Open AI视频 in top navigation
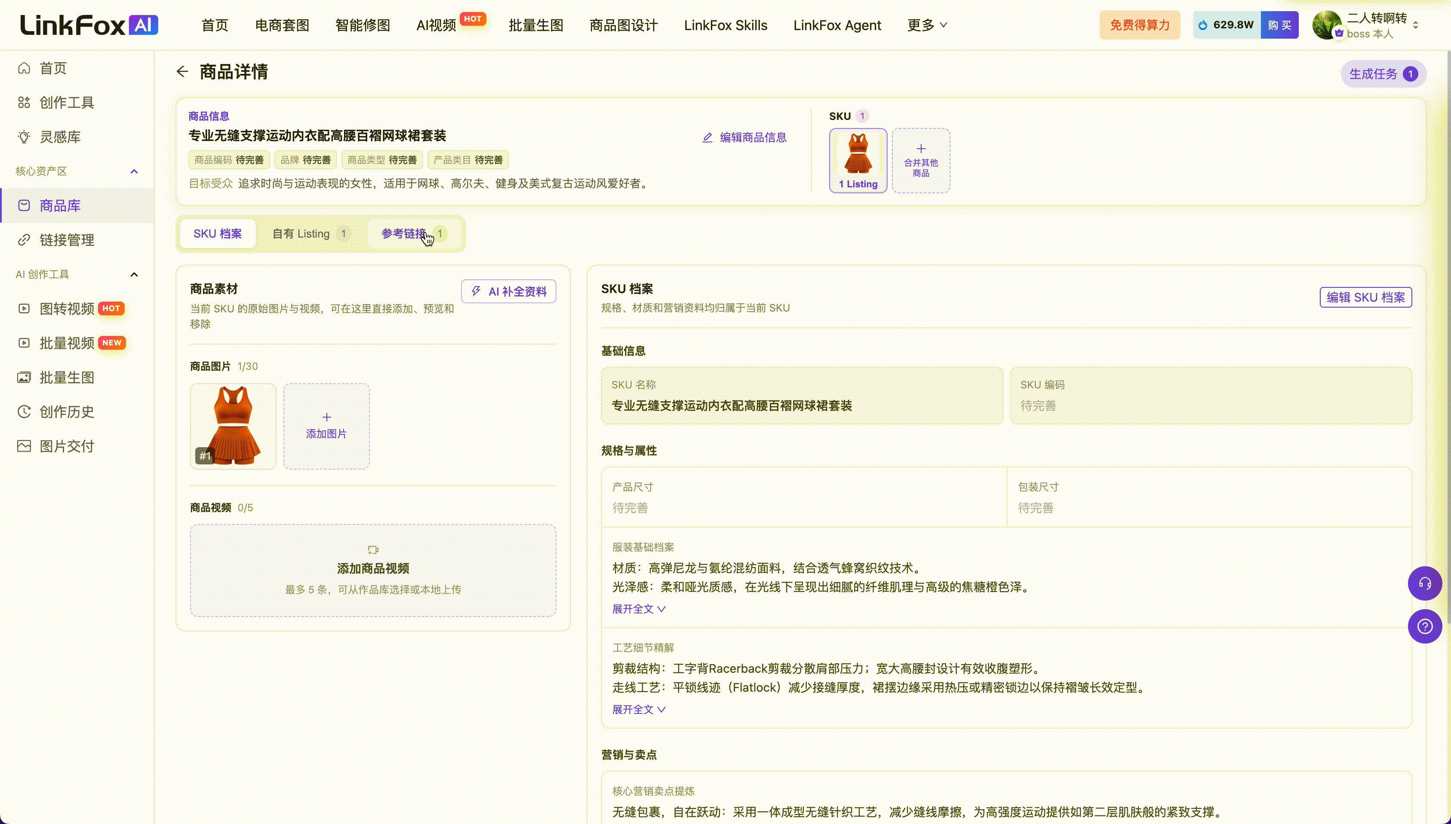Screen dimensions: 1451x824 [436, 25]
